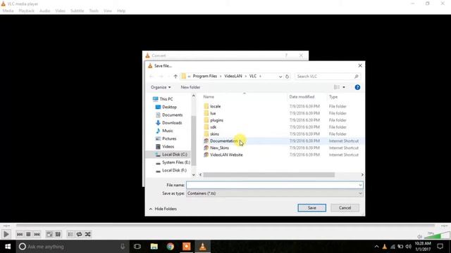The image size is (451, 253).
Task: Create a New folder
Action: [190, 87]
